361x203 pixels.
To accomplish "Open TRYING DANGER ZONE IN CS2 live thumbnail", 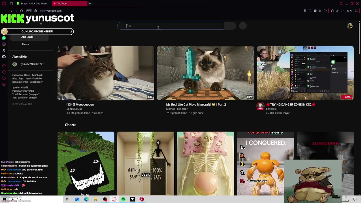I will (305, 73).
